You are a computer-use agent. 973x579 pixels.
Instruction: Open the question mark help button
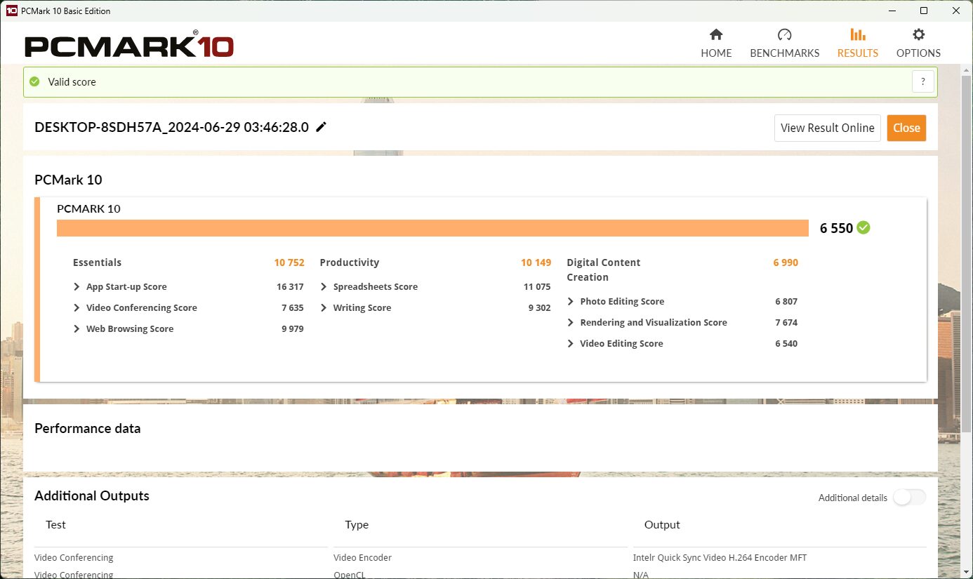pos(923,81)
